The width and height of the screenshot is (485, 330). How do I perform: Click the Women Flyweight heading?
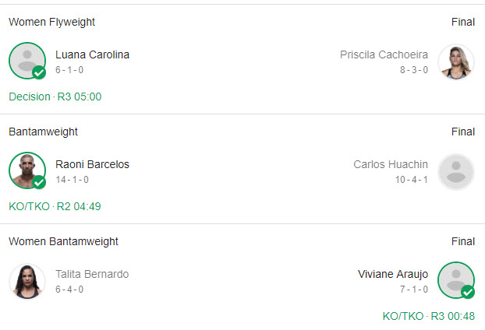pos(51,22)
